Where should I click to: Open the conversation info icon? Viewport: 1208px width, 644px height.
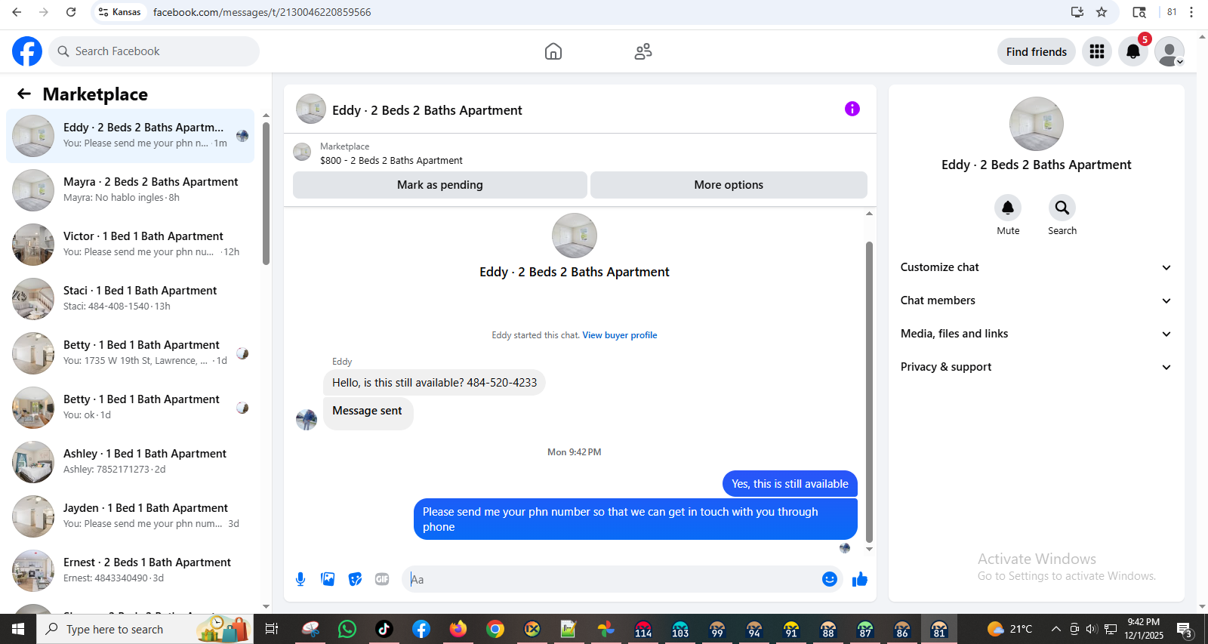coord(852,109)
